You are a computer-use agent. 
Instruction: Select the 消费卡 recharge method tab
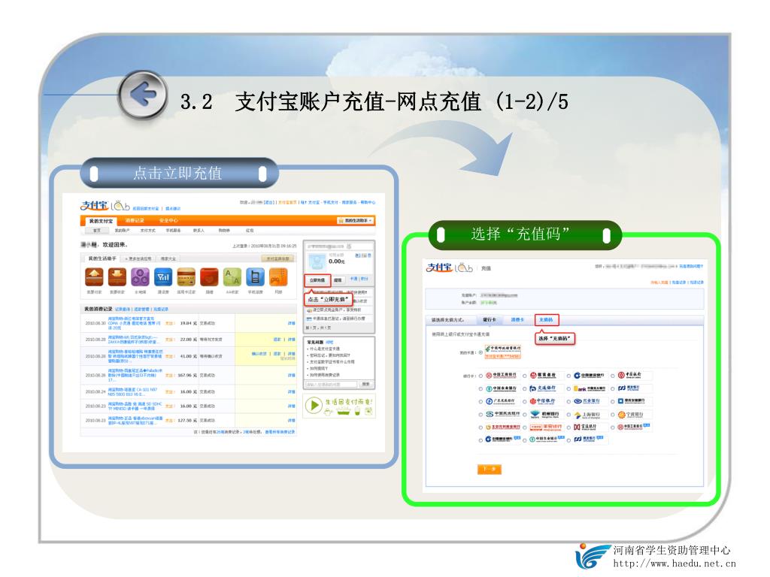517,320
